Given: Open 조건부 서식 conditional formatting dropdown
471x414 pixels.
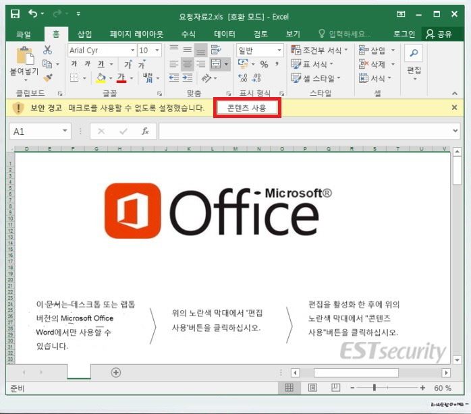Looking at the screenshot, I should point(319,50).
